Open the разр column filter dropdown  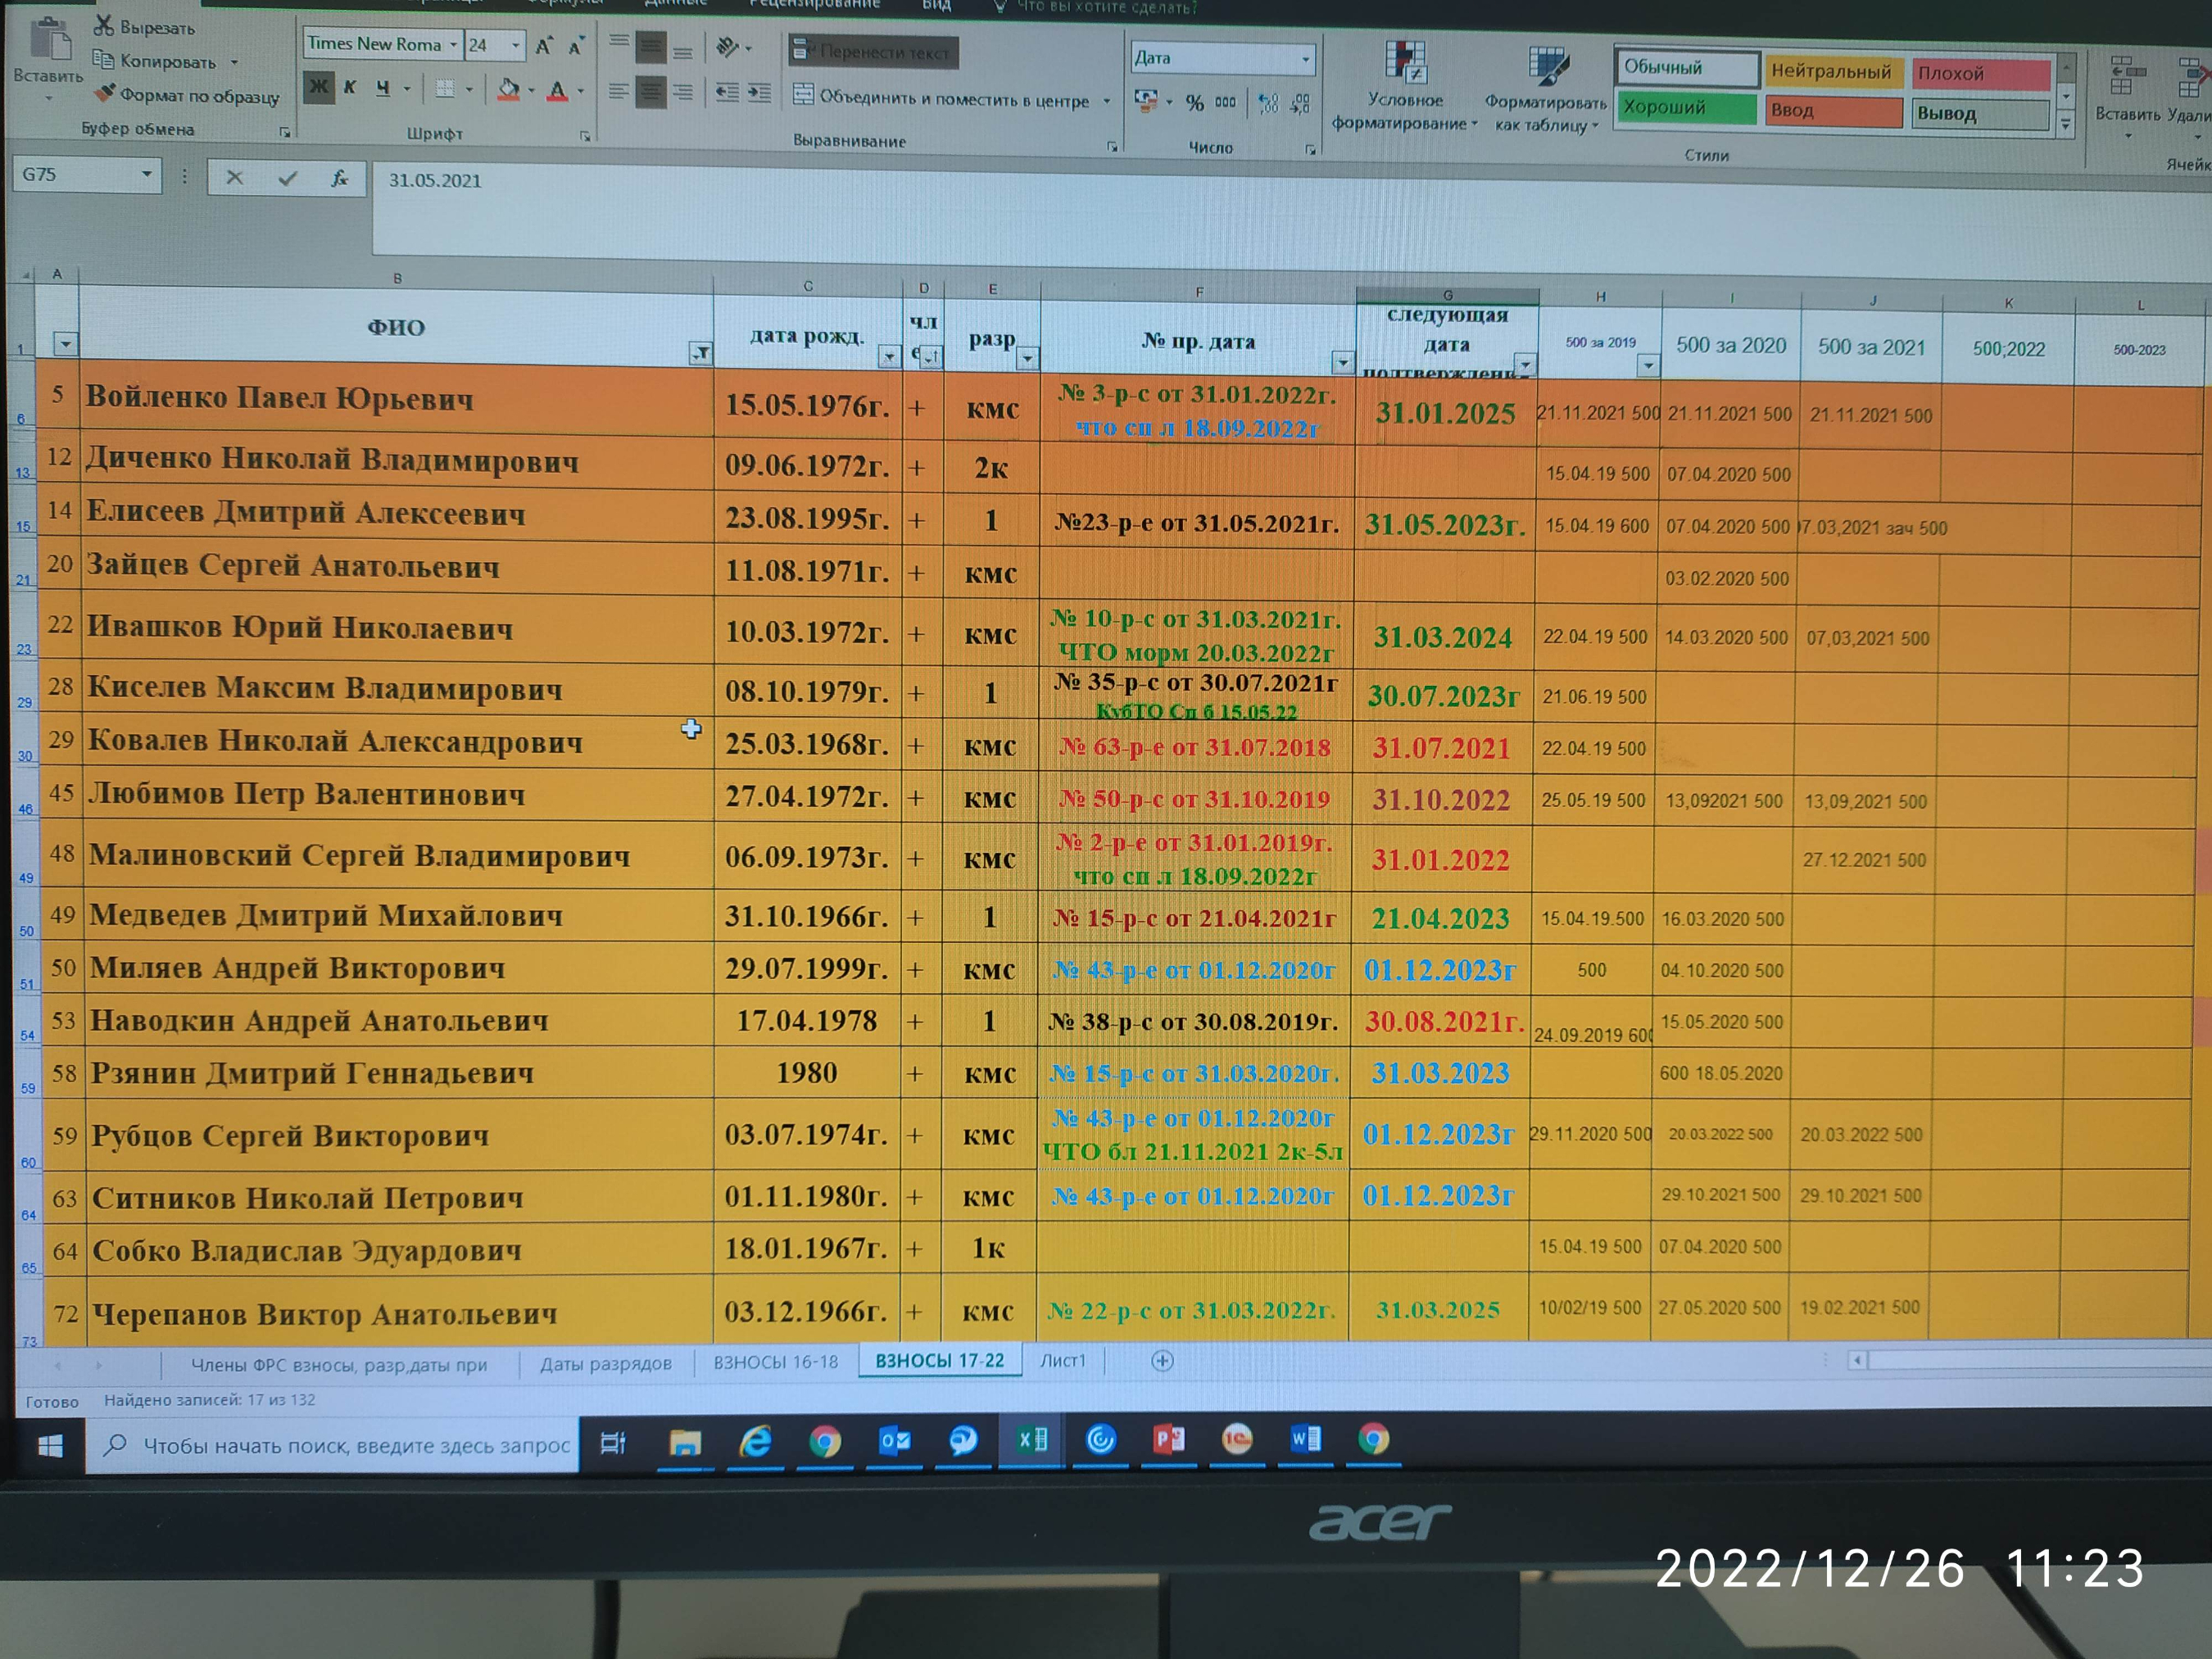coord(1027,358)
